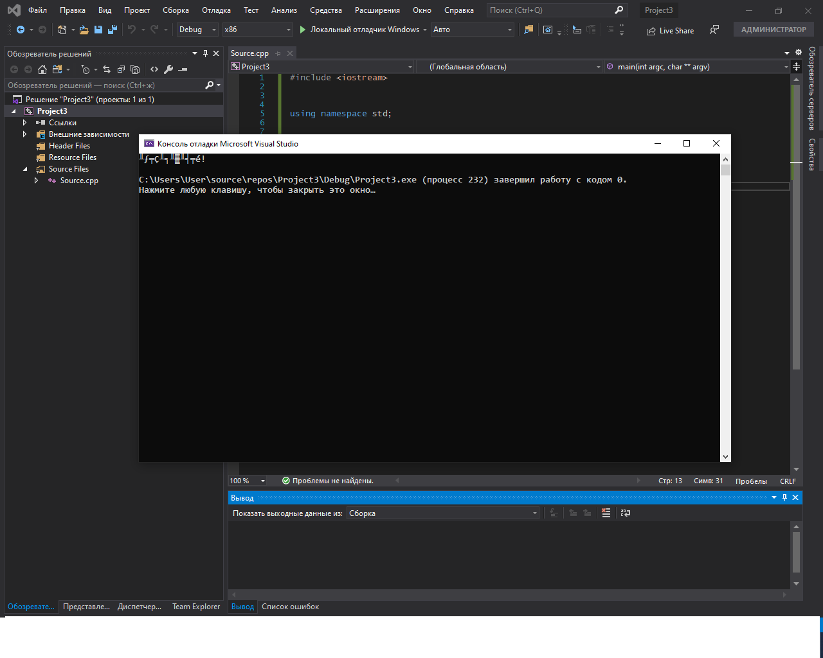Open the main(int argc, char ** argv) member dropdown
Viewport: 823px width, 658px height.
pos(697,67)
